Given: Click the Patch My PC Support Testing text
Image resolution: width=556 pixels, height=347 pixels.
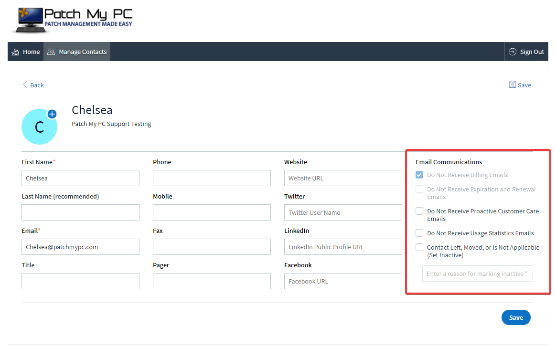Looking at the screenshot, I should tap(111, 124).
